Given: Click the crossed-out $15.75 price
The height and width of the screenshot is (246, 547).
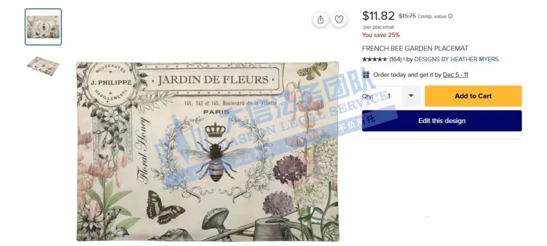Looking at the screenshot, I should coord(407,16).
